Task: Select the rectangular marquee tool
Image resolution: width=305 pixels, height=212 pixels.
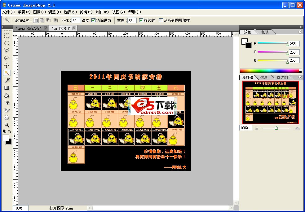Action: (7, 35)
